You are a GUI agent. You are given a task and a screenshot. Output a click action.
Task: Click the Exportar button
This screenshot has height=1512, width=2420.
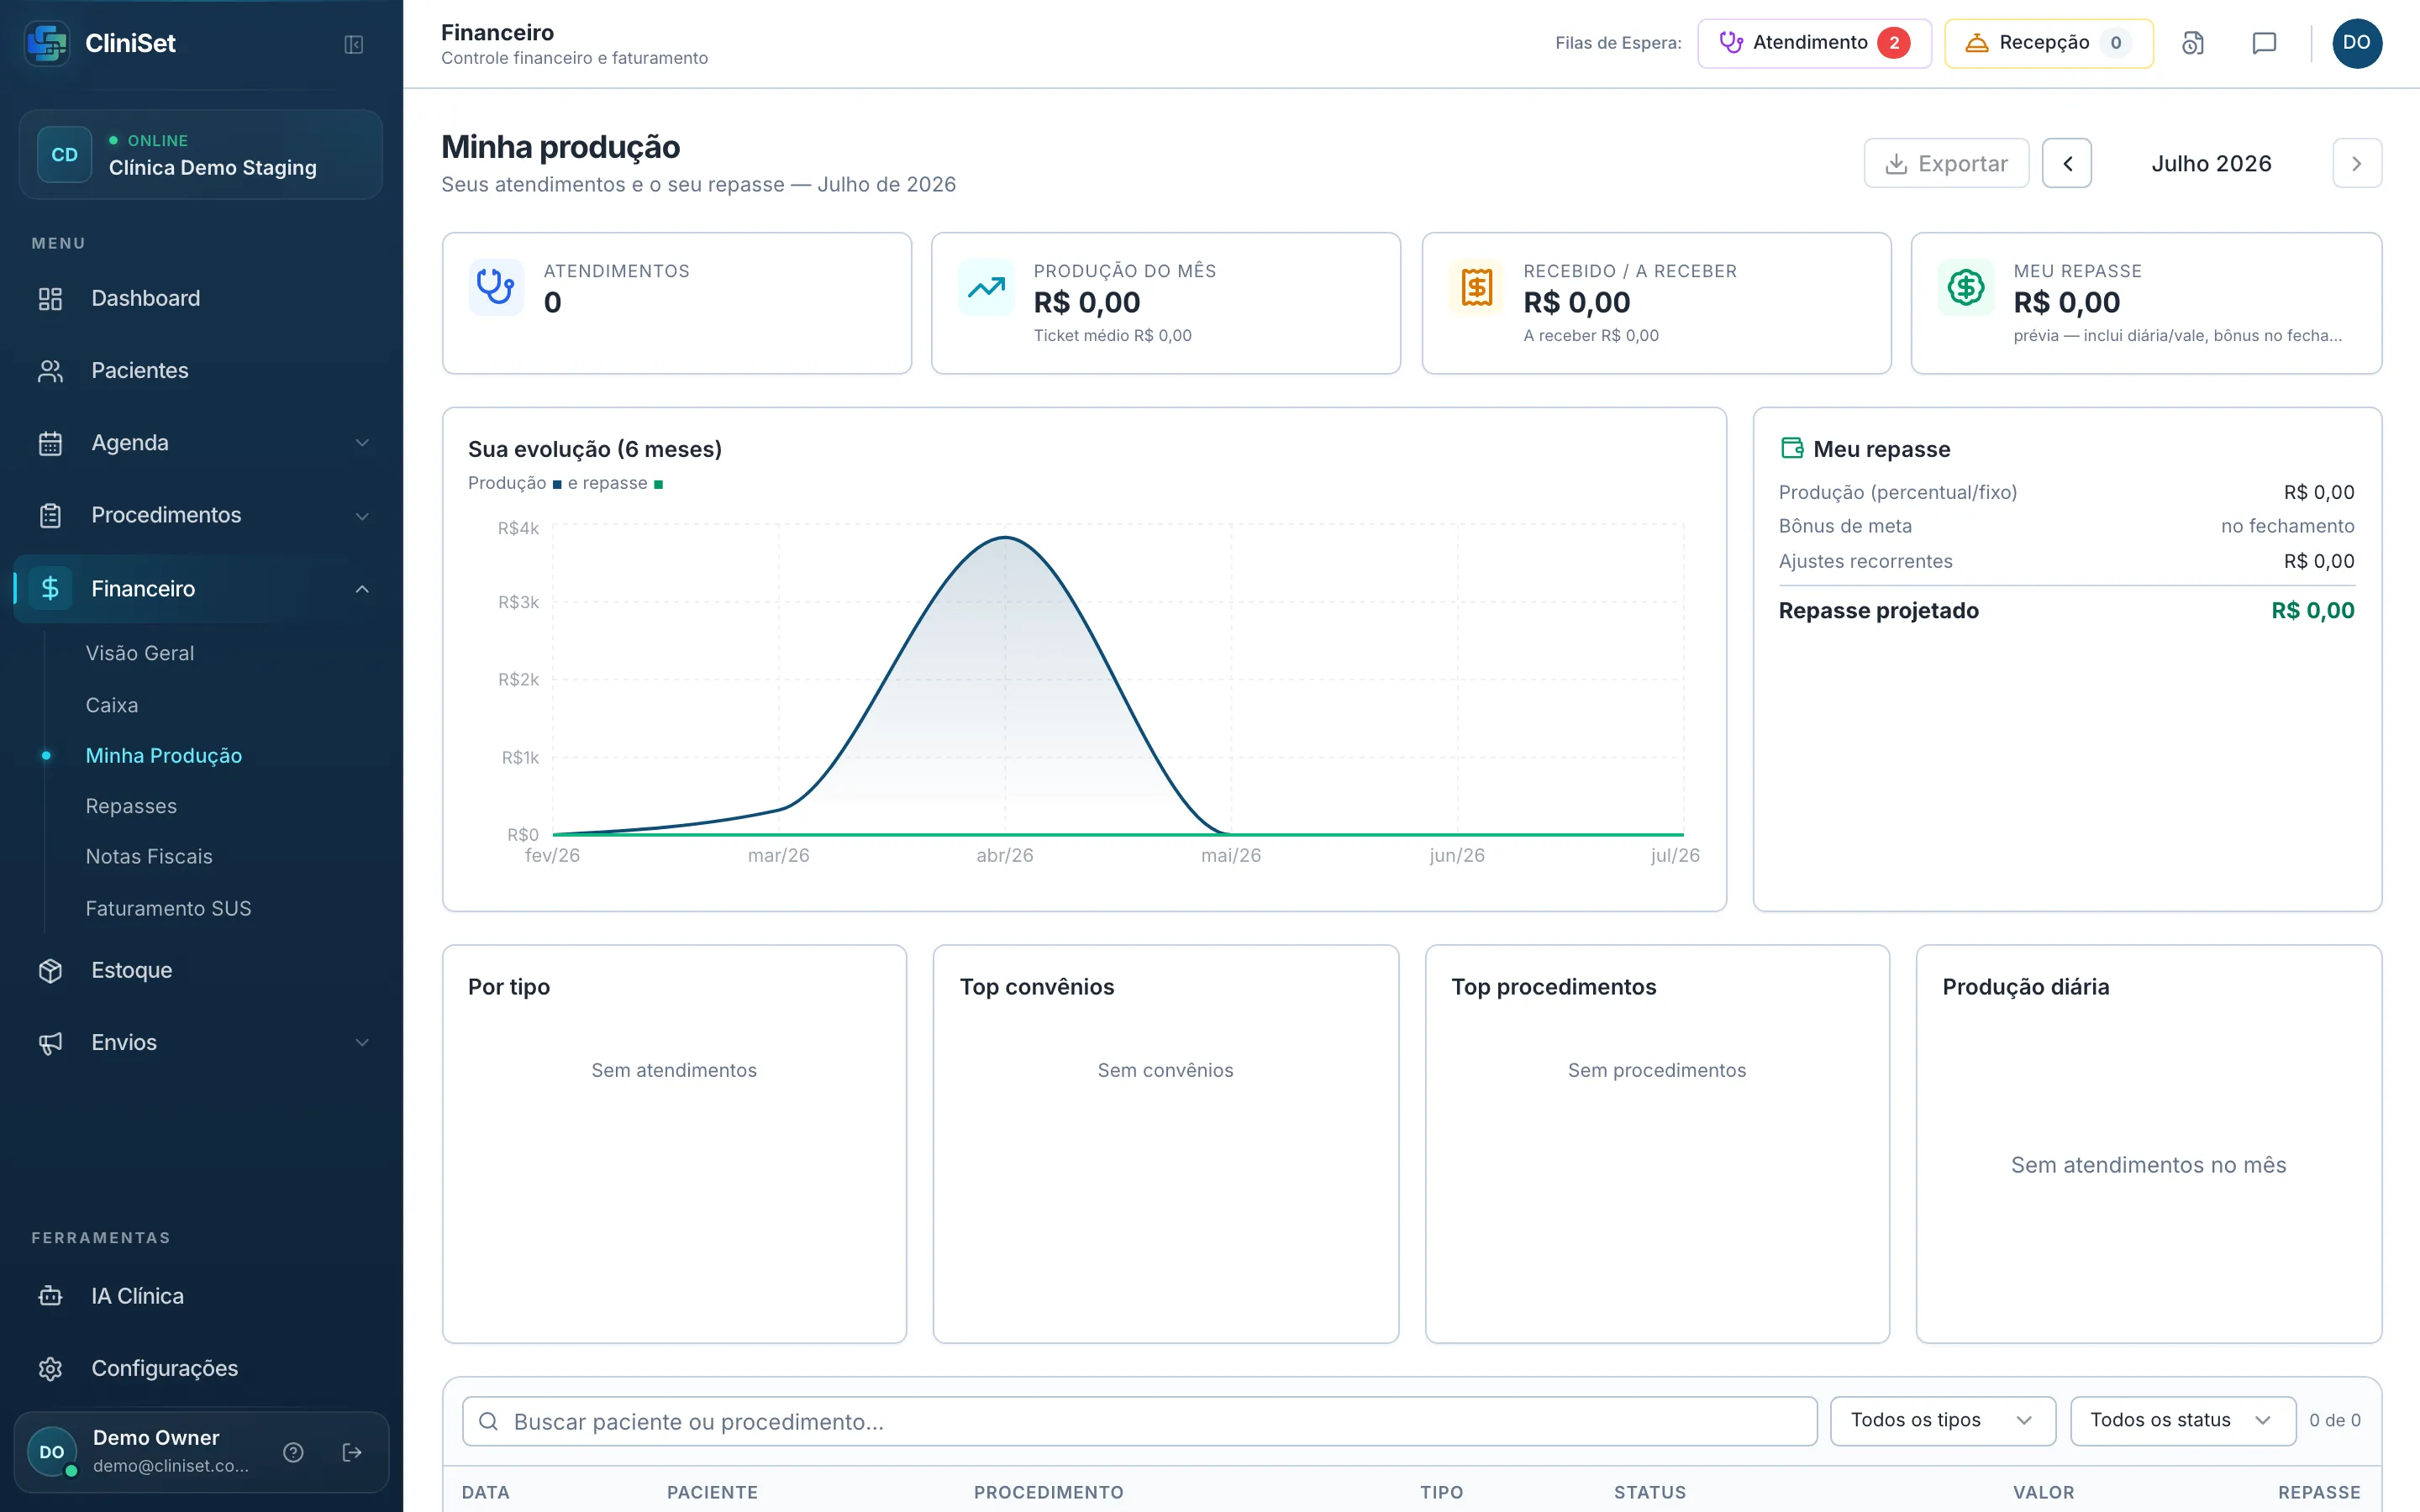click(1946, 163)
